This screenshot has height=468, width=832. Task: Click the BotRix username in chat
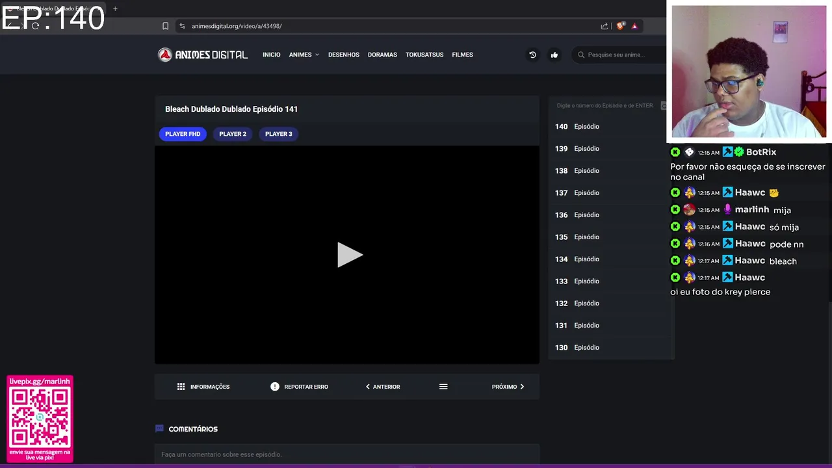pyautogui.click(x=761, y=152)
